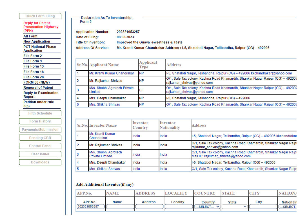Open Renewal of Patent page
Image resolution: width=307 pixels, height=217 pixels.
(38, 88)
